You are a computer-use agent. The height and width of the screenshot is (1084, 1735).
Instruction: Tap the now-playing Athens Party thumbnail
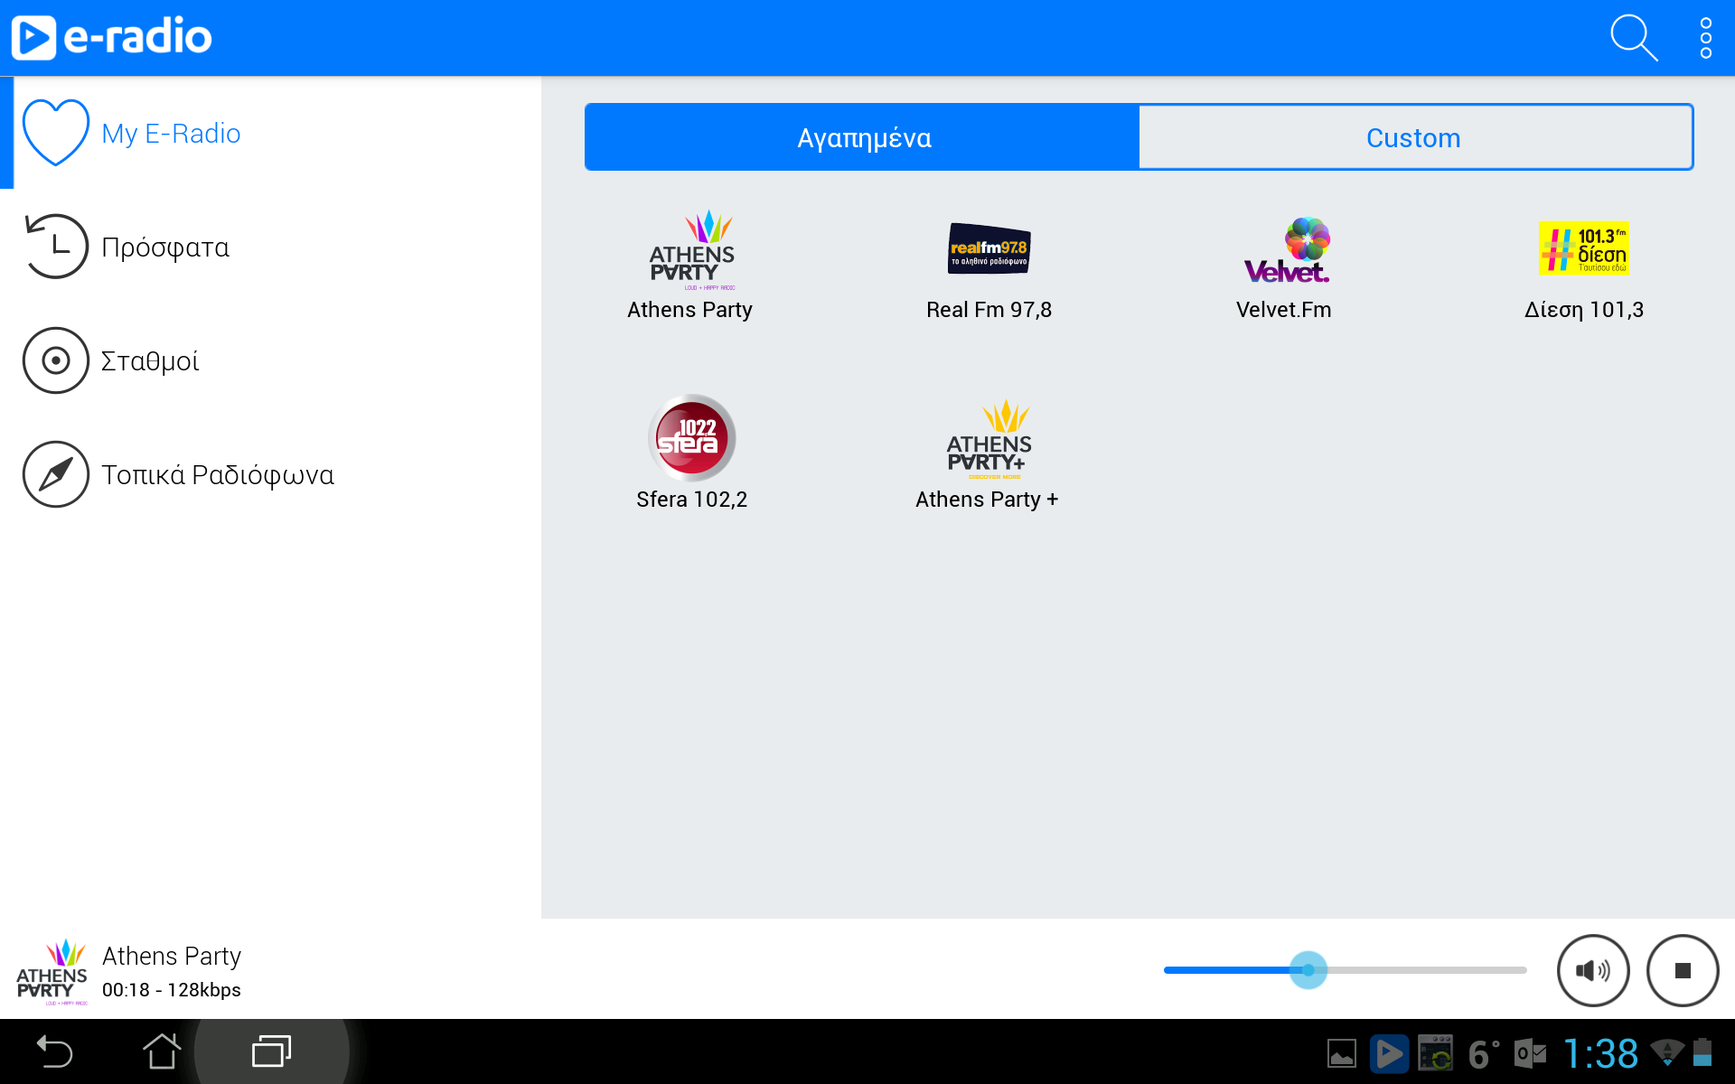tap(52, 972)
